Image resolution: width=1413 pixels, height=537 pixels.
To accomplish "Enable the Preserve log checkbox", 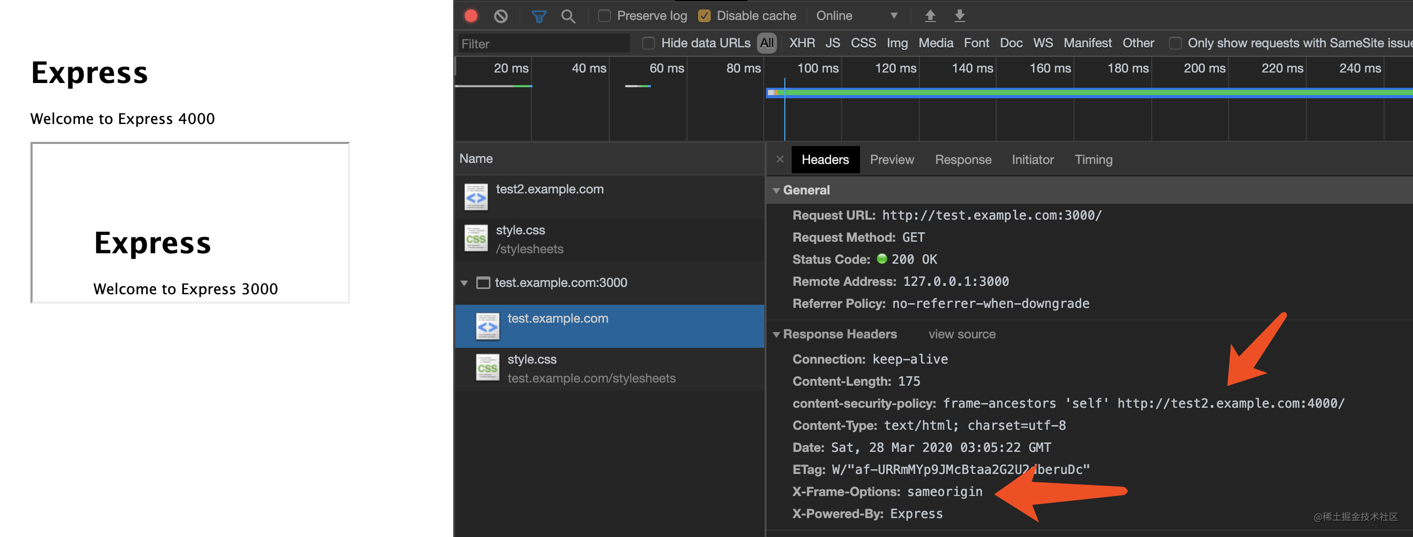I will (604, 16).
